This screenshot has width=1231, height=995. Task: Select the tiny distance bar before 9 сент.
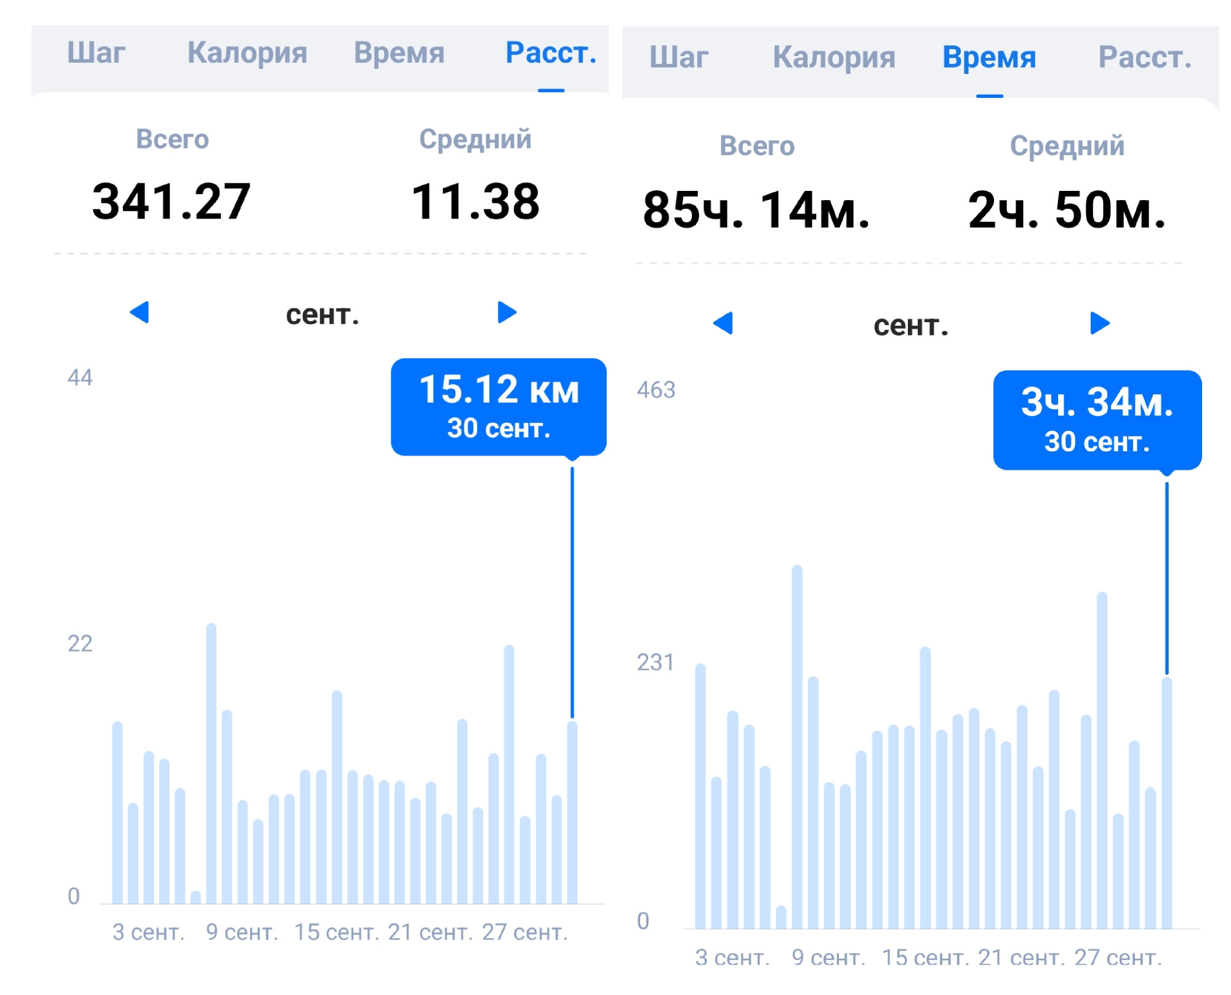coord(196,897)
